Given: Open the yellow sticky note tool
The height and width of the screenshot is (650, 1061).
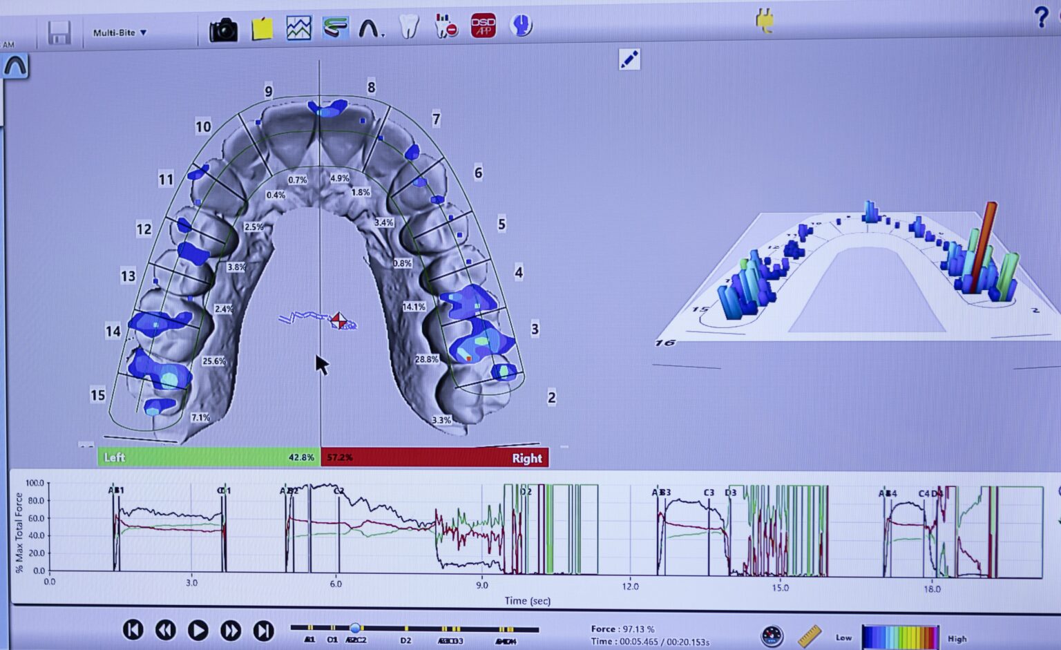Looking at the screenshot, I should tap(262, 29).
